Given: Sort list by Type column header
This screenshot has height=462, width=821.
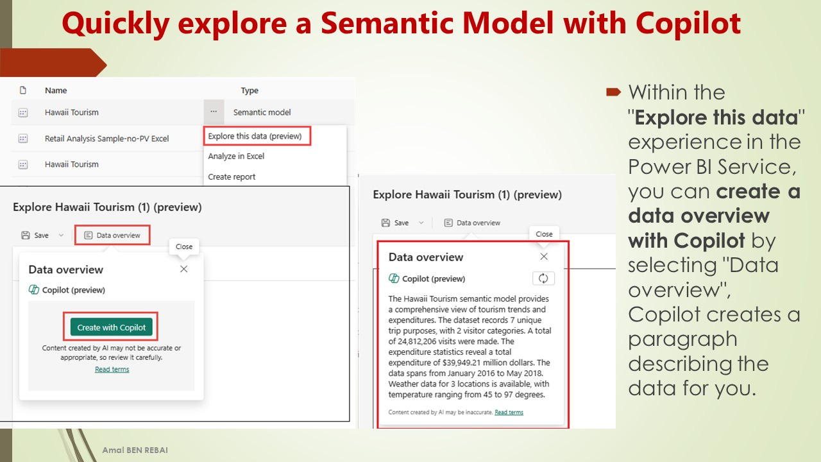Looking at the screenshot, I should pos(250,90).
